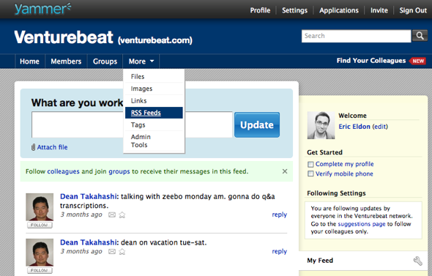Screen dimensions: 432x276
Task: Open Eric Eldon profile link
Action: click(354, 127)
